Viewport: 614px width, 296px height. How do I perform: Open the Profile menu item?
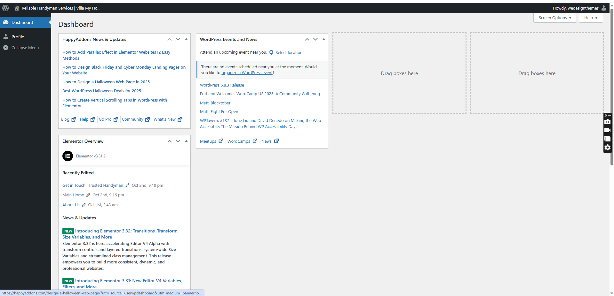(18, 37)
